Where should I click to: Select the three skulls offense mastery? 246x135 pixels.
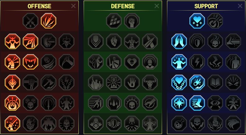(30, 103)
